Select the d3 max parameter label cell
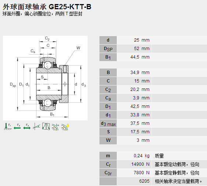Screen dimensions: 207x186 coord(108,123)
